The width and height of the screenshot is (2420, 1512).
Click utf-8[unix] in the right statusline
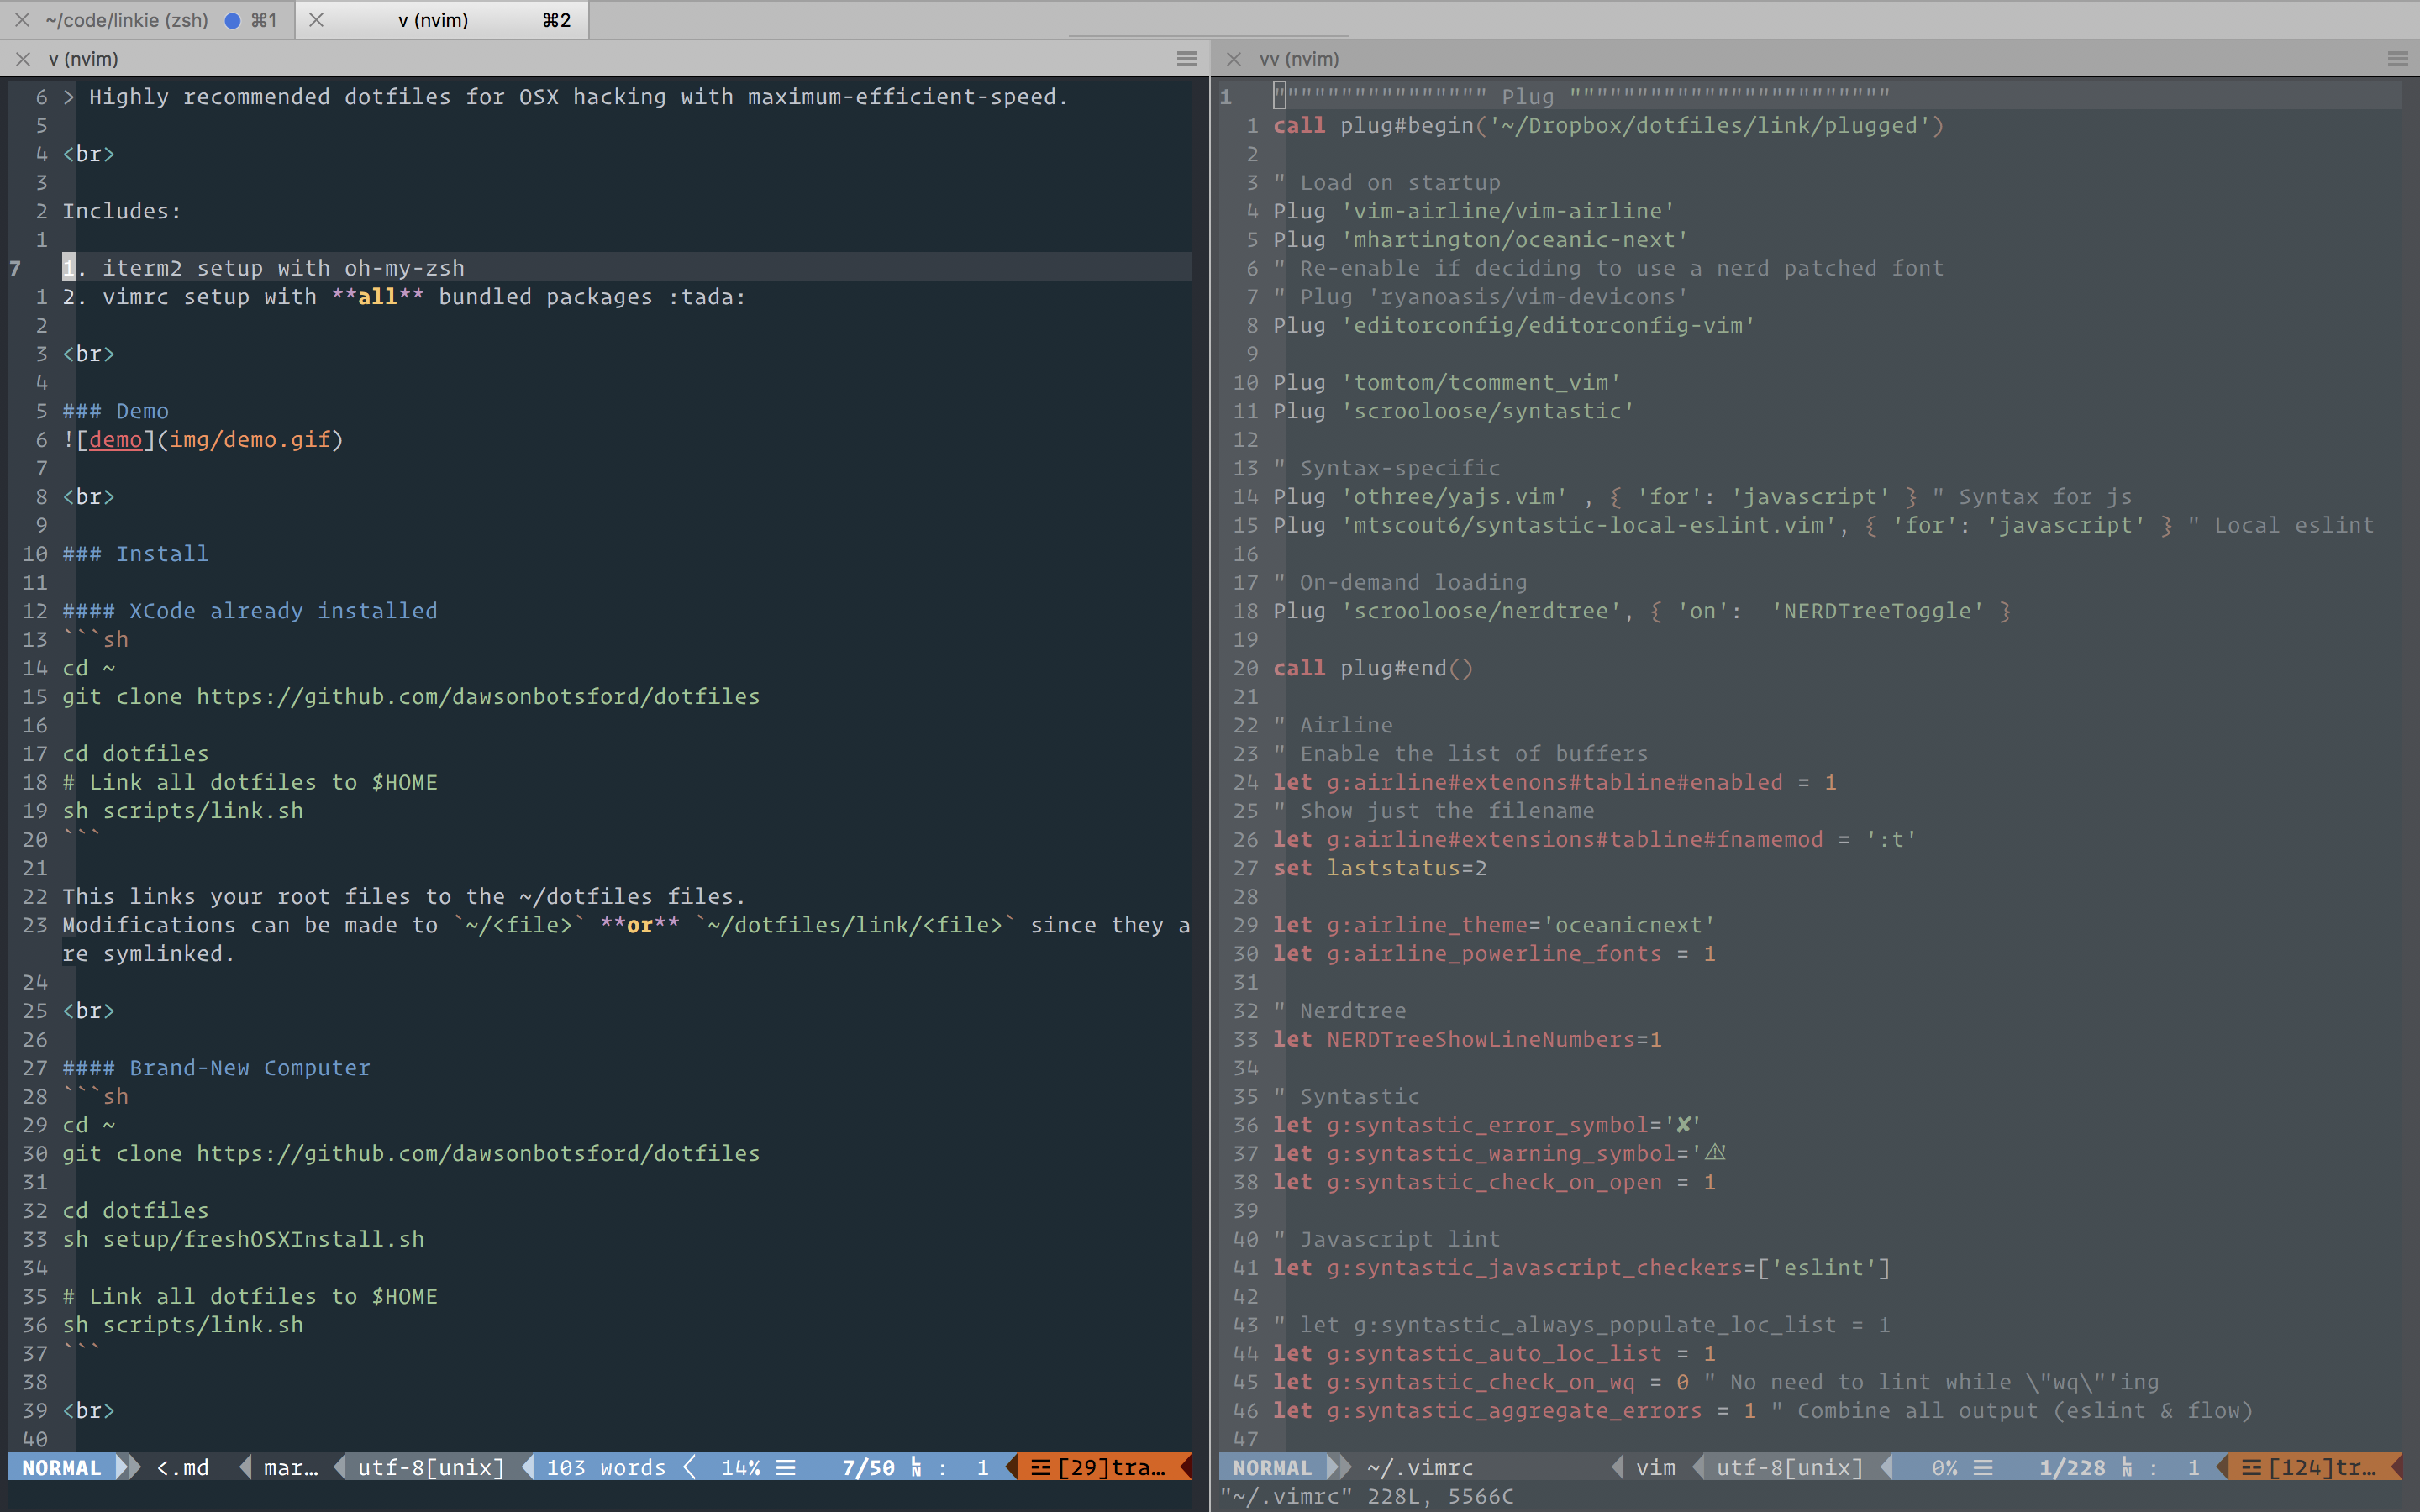(1790, 1467)
